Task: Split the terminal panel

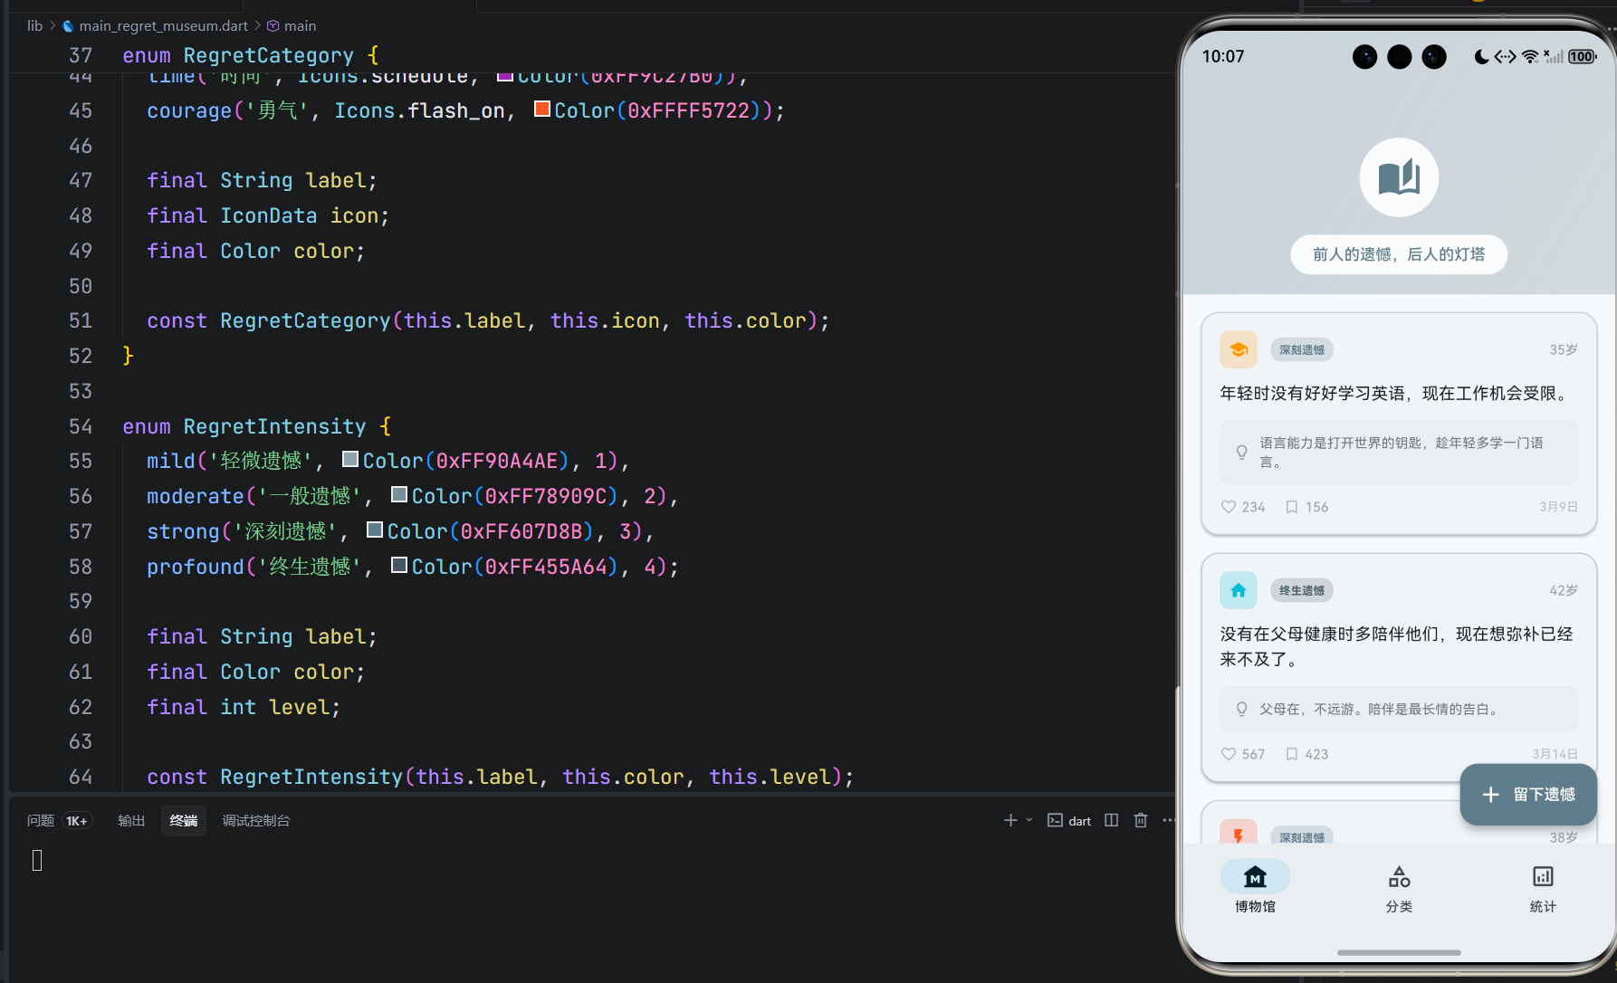Action: [1111, 820]
